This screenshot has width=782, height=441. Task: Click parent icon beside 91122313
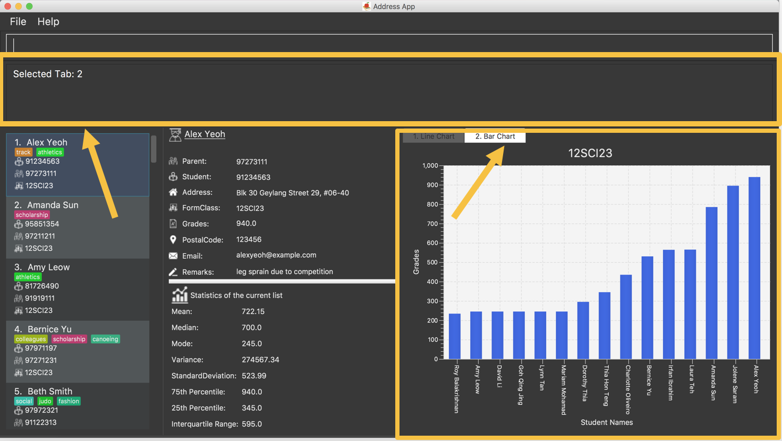(x=19, y=423)
